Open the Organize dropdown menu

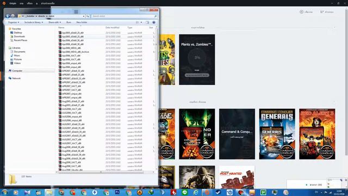pyautogui.click(x=13, y=22)
